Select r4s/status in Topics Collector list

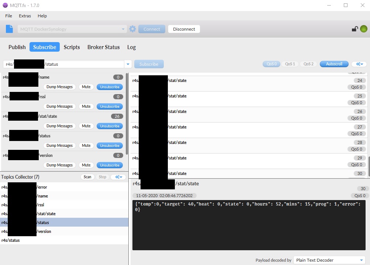[11, 240]
